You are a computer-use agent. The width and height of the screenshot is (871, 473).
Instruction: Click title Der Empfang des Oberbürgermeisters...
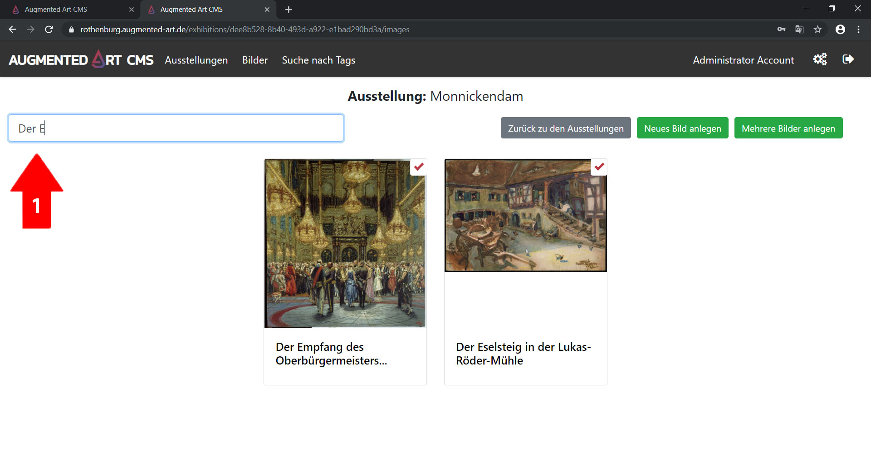coord(331,354)
